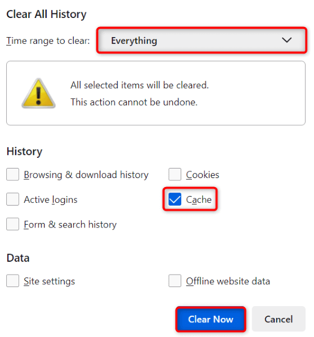Click the 'Cache' label text
The image size is (314, 337).
click(199, 199)
